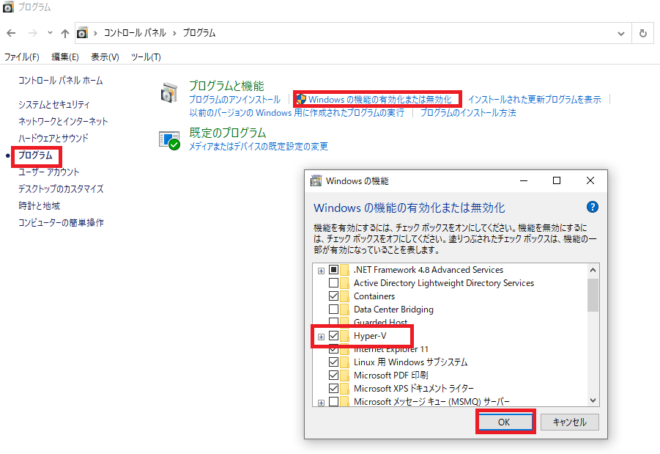Open the Windows の機能の有効化または無効化 link
The image size is (660, 454).
click(x=379, y=100)
